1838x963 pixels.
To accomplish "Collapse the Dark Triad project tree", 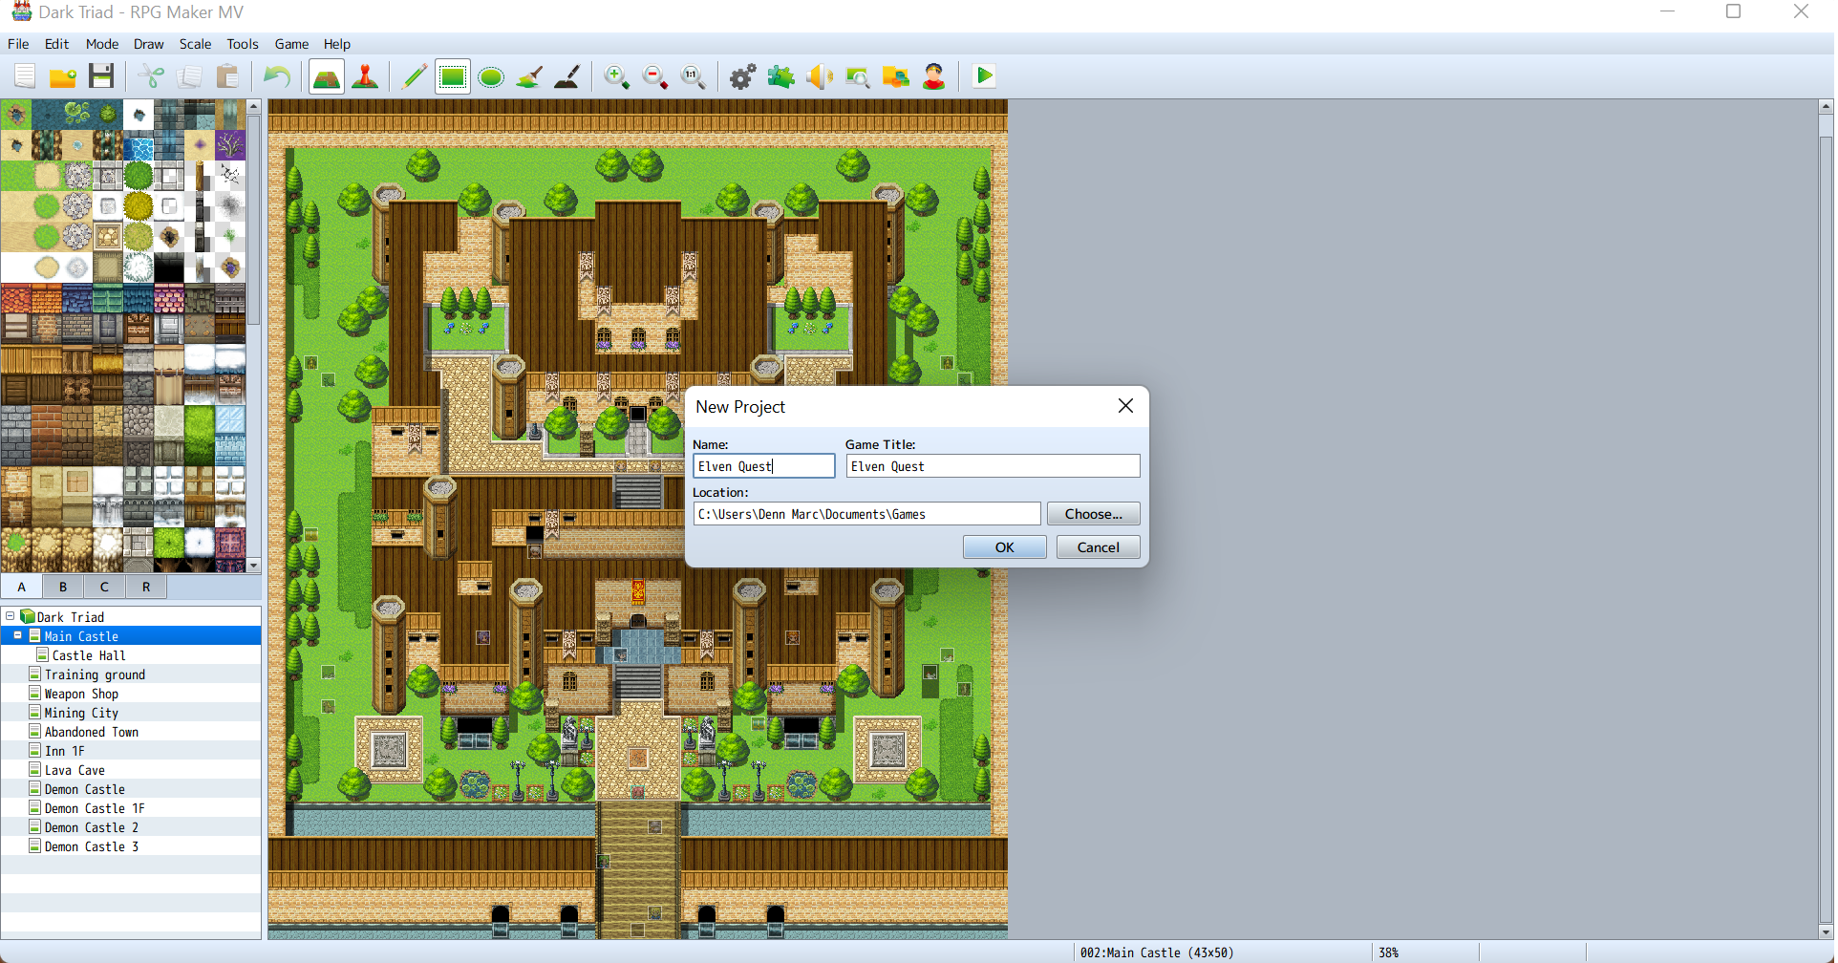I will click(x=10, y=616).
